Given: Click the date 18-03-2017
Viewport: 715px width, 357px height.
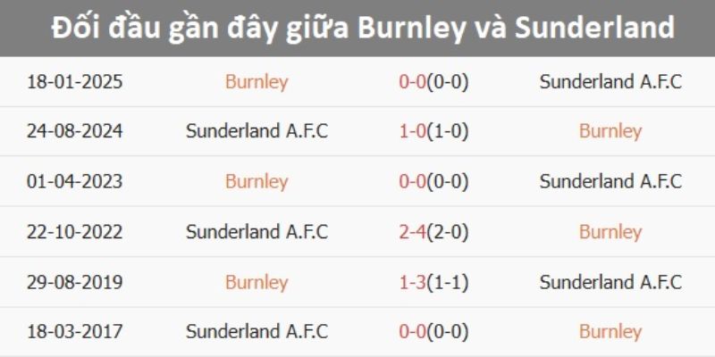Looking at the screenshot, I should point(74,332).
